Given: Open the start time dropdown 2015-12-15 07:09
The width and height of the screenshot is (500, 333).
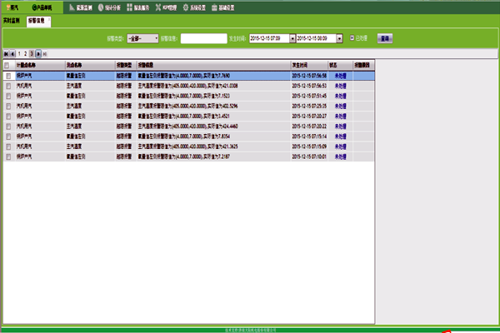Looking at the screenshot, I should click(292, 38).
